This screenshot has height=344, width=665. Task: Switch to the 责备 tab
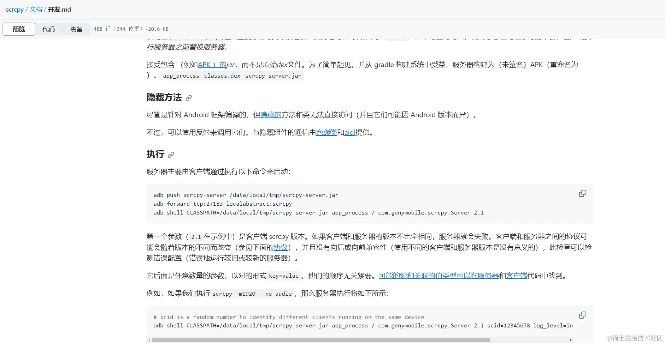[76, 29]
